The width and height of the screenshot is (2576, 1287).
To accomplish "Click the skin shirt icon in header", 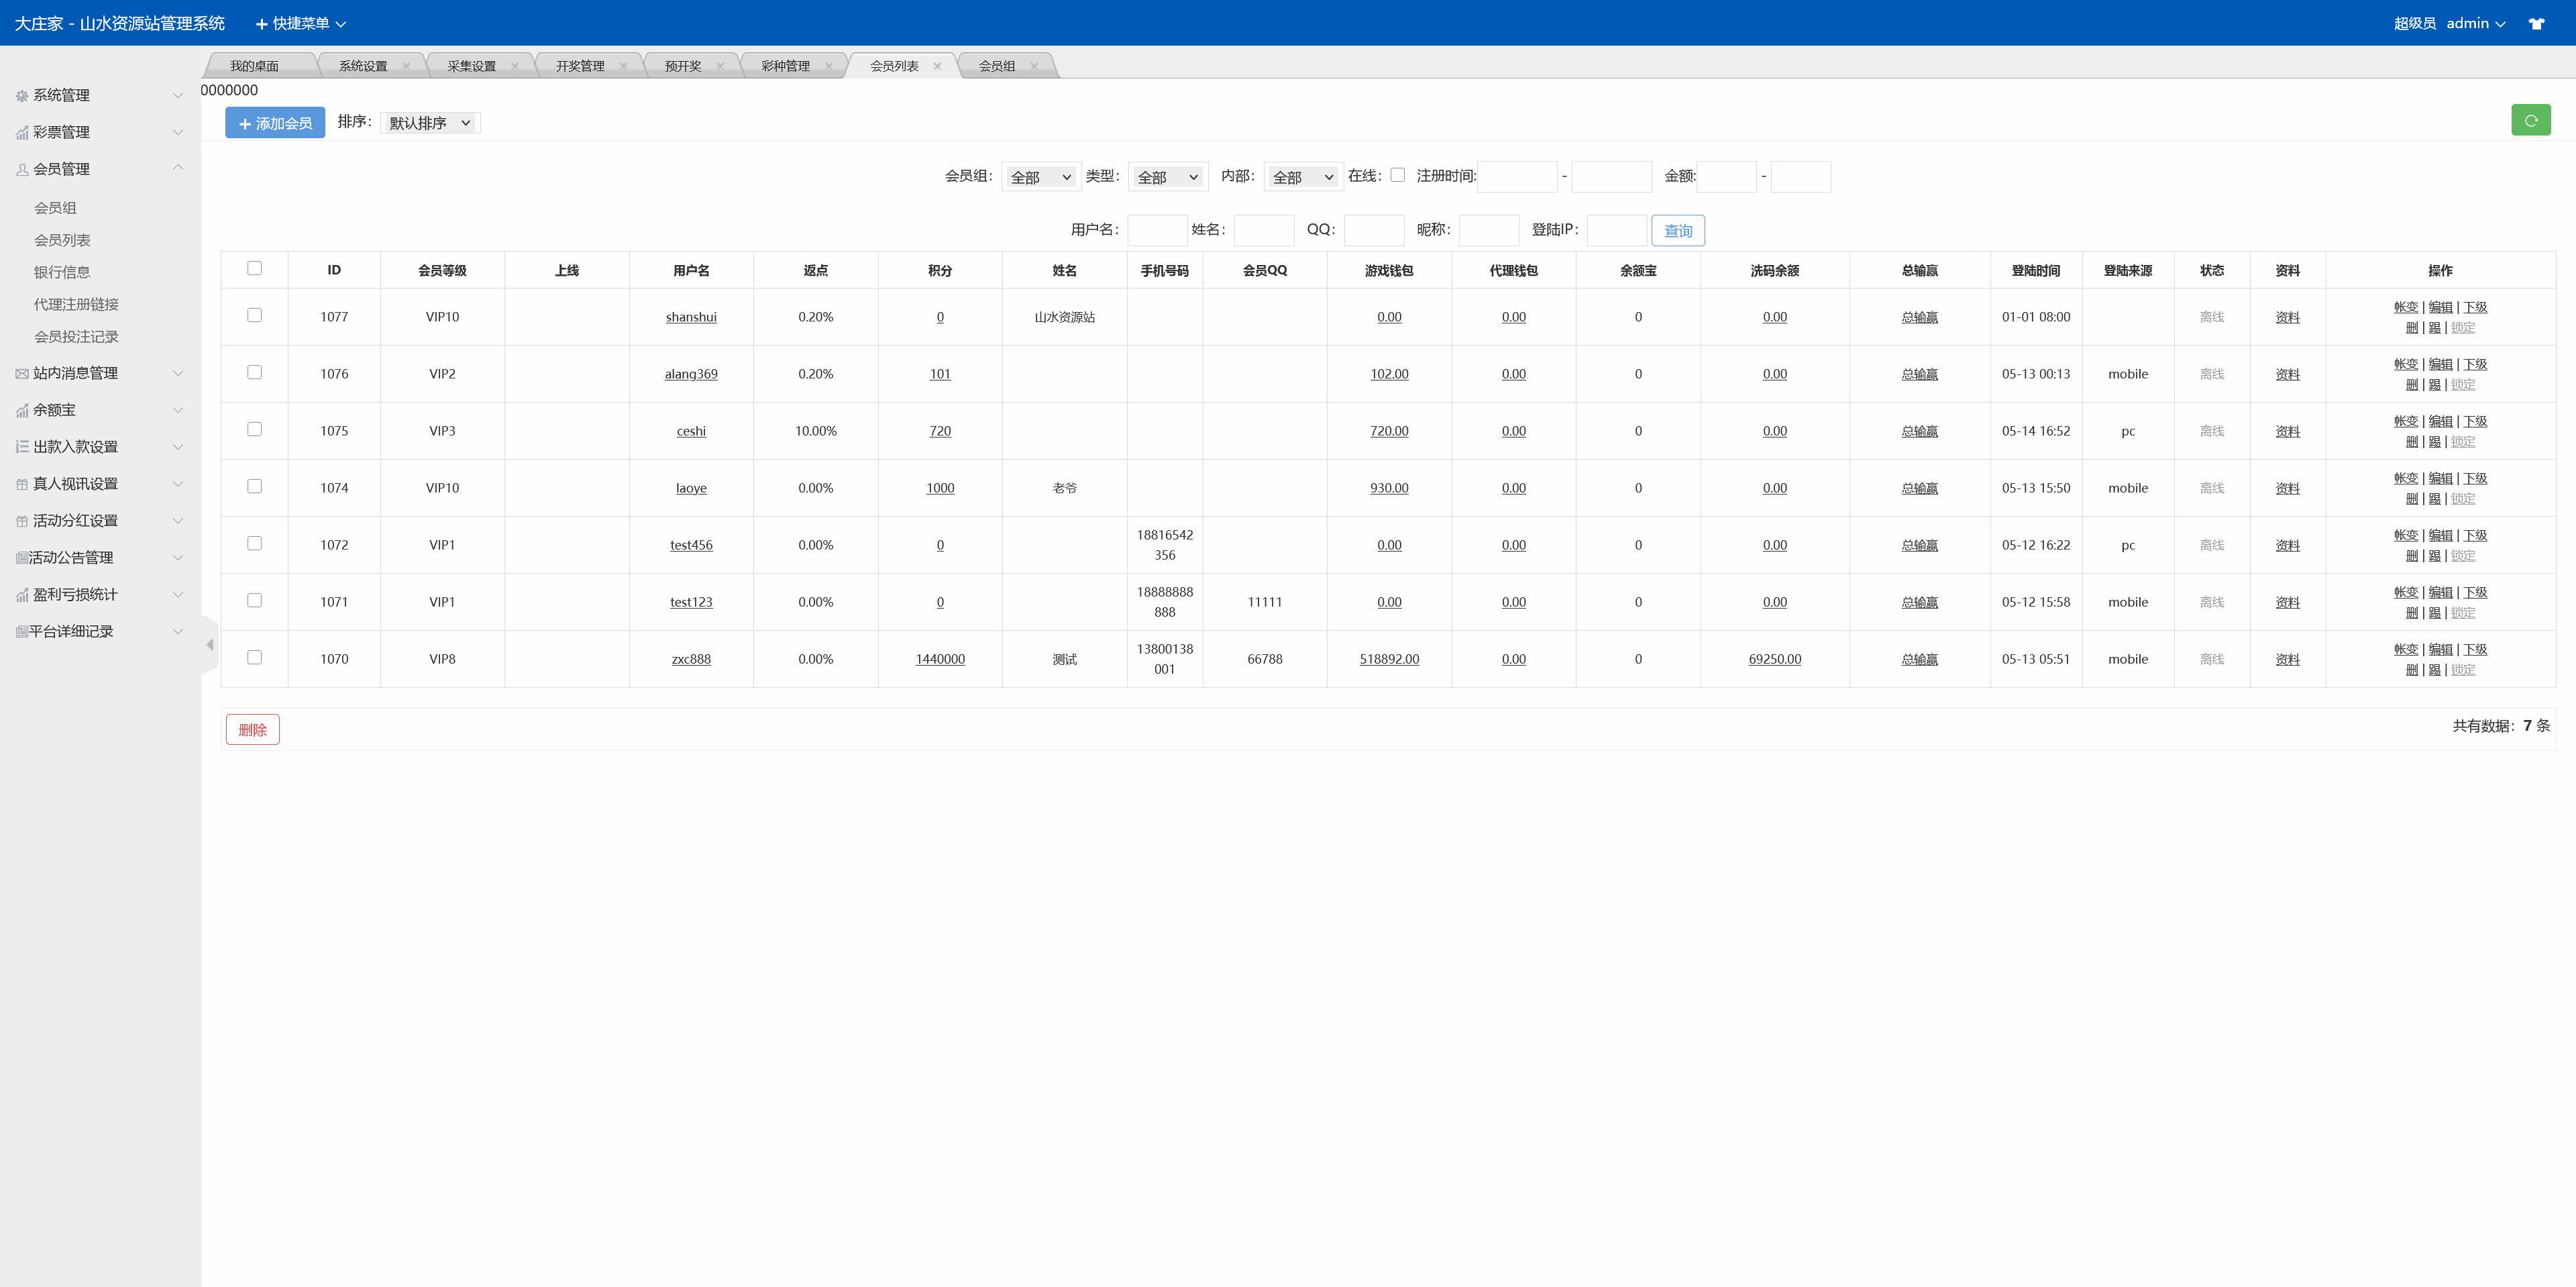I will coord(2536,24).
